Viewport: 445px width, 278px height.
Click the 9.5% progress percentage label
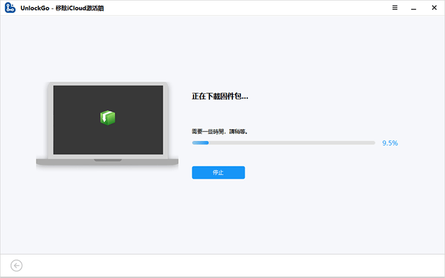pos(389,143)
